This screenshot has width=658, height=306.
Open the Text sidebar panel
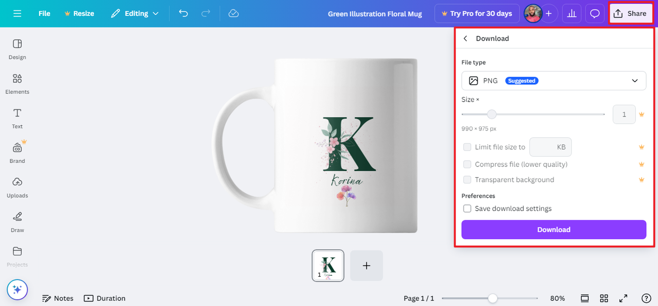click(x=17, y=118)
